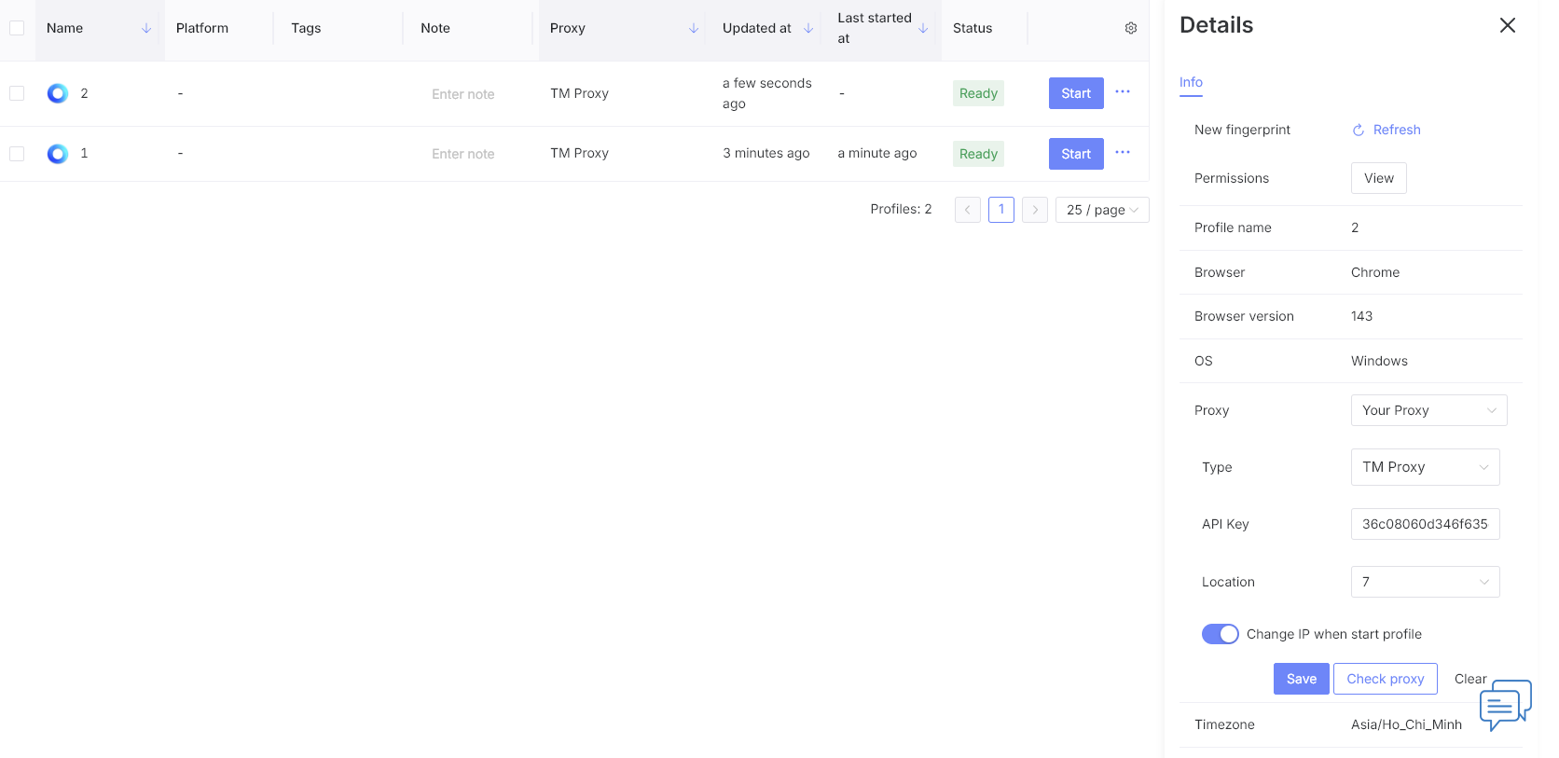Screen dimensions: 1559x758
Task: Switch to the Info tab
Action: 1191,82
